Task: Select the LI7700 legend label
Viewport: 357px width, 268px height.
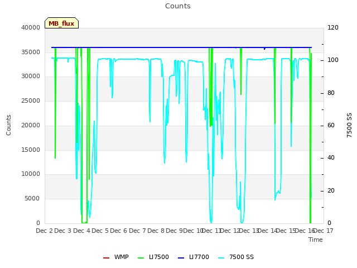Action: click(x=199, y=257)
